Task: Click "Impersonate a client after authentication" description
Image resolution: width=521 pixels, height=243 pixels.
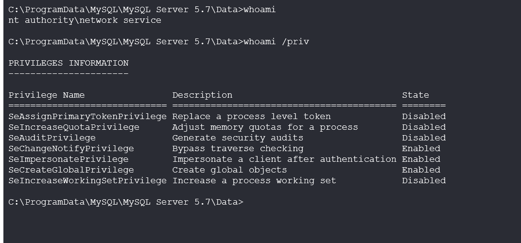Action: click(x=284, y=159)
